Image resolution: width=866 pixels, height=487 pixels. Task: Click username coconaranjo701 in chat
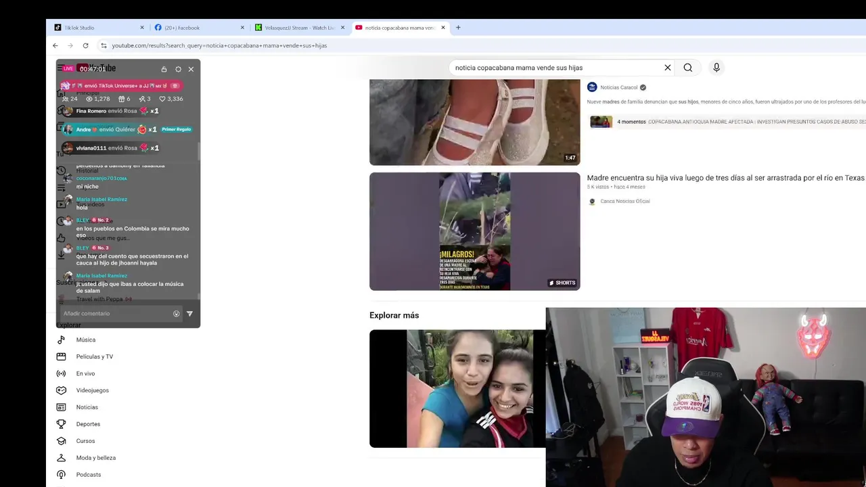(x=101, y=178)
